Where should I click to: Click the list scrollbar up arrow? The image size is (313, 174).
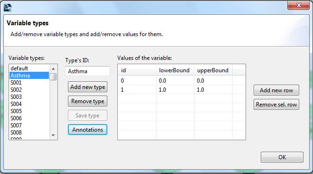(53, 69)
